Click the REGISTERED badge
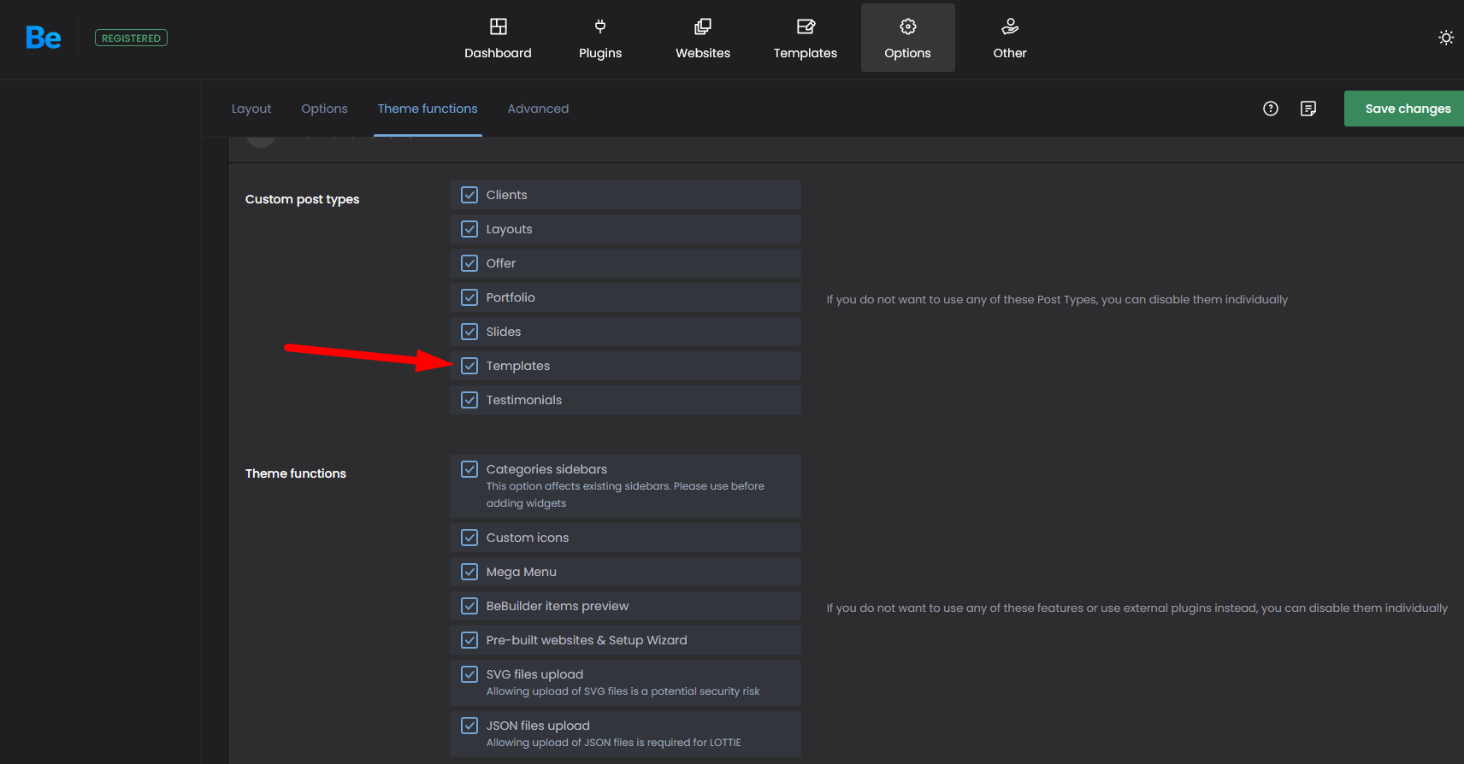The height and width of the screenshot is (764, 1464). click(x=131, y=38)
